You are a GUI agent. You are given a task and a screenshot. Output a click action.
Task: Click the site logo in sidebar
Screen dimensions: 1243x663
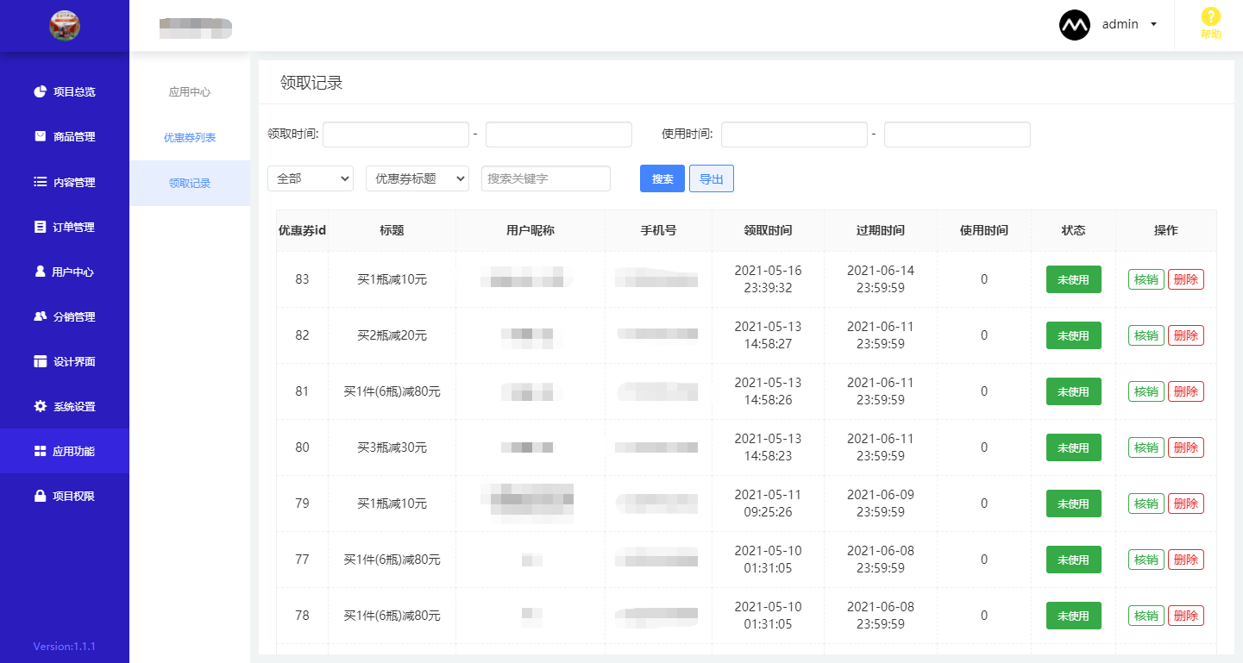point(65,25)
